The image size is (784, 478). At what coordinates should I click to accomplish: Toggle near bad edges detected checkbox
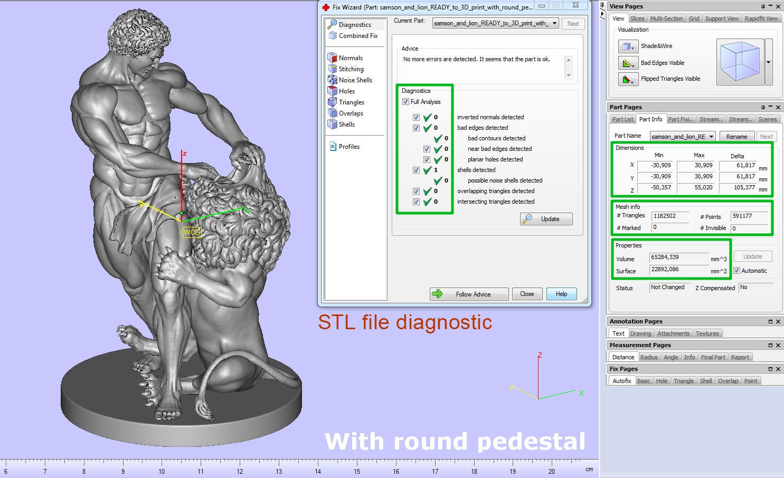pyautogui.click(x=427, y=149)
